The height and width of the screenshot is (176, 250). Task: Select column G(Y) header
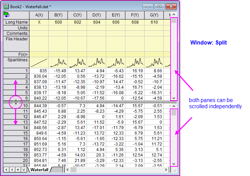[154, 15]
